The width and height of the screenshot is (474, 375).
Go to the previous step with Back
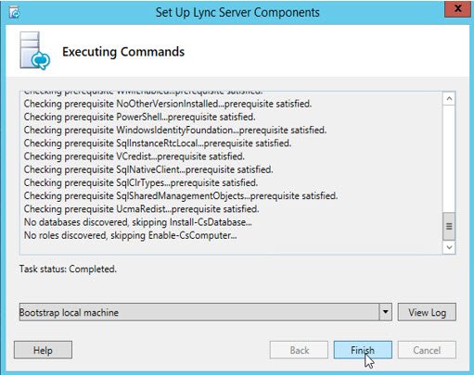(299, 350)
